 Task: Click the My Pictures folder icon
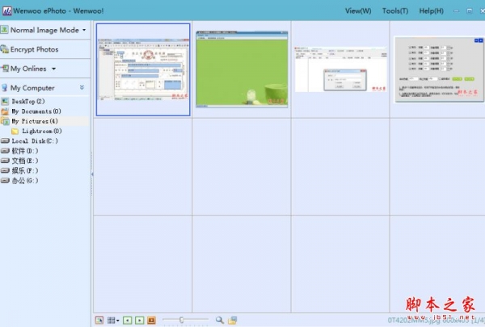coord(5,121)
